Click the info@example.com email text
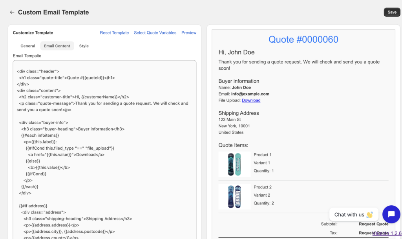The width and height of the screenshot is (402, 239). tap(250, 94)
